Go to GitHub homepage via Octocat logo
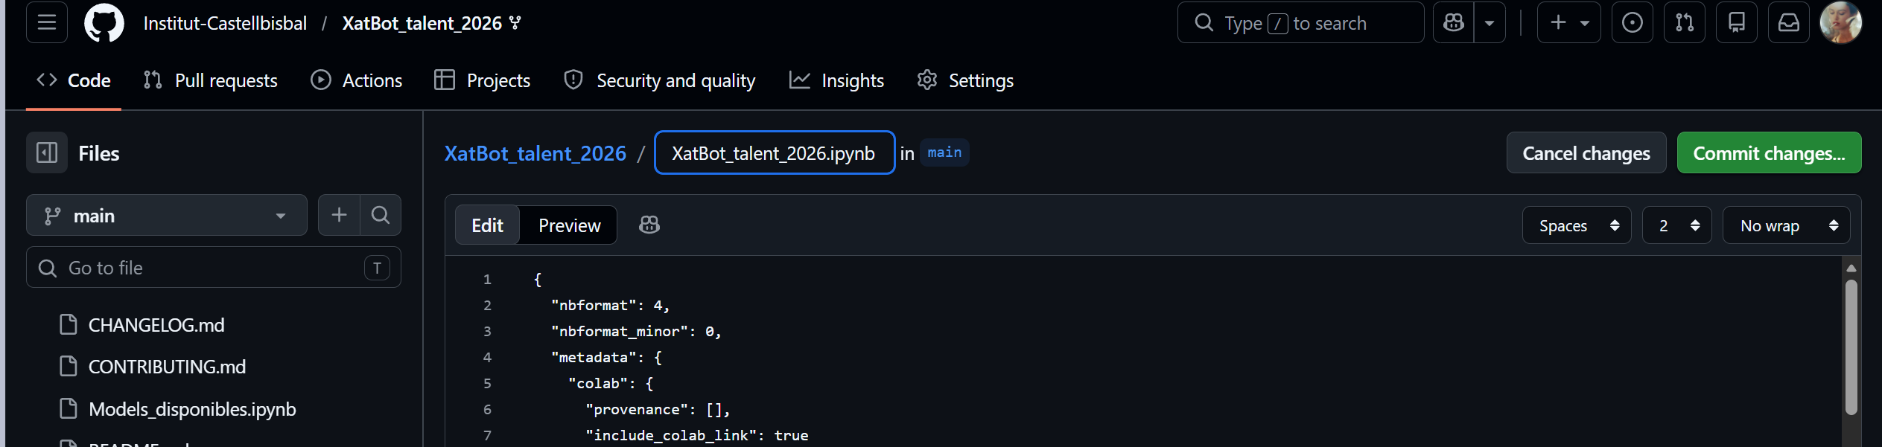 [104, 22]
